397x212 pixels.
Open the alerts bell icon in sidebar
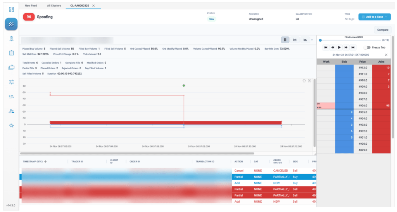coord(11,38)
